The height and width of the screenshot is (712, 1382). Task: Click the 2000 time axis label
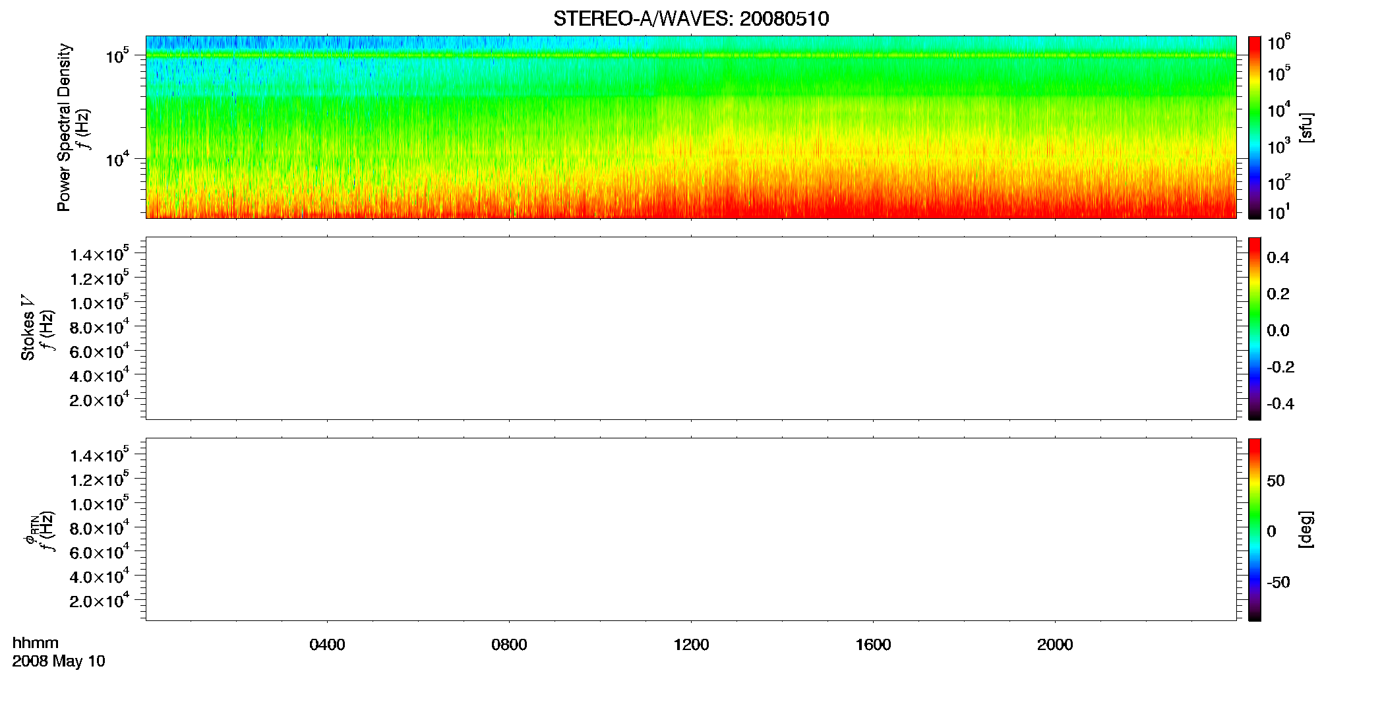(x=1055, y=645)
